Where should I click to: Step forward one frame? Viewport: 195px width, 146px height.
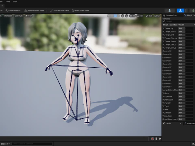point(160,139)
